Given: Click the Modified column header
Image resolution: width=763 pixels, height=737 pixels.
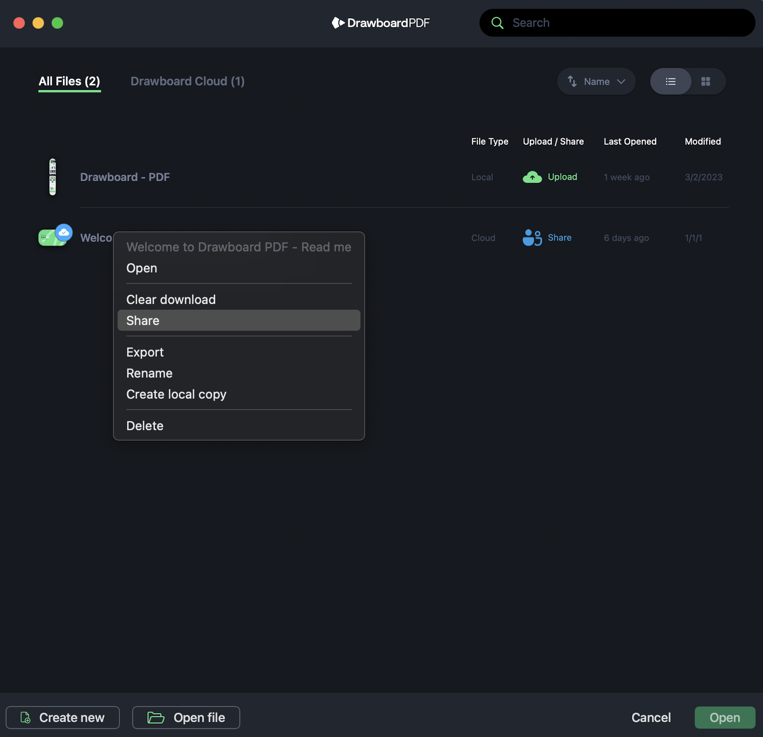Looking at the screenshot, I should 703,141.
